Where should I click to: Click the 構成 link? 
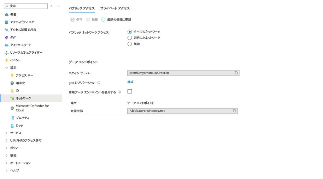coord(130,82)
